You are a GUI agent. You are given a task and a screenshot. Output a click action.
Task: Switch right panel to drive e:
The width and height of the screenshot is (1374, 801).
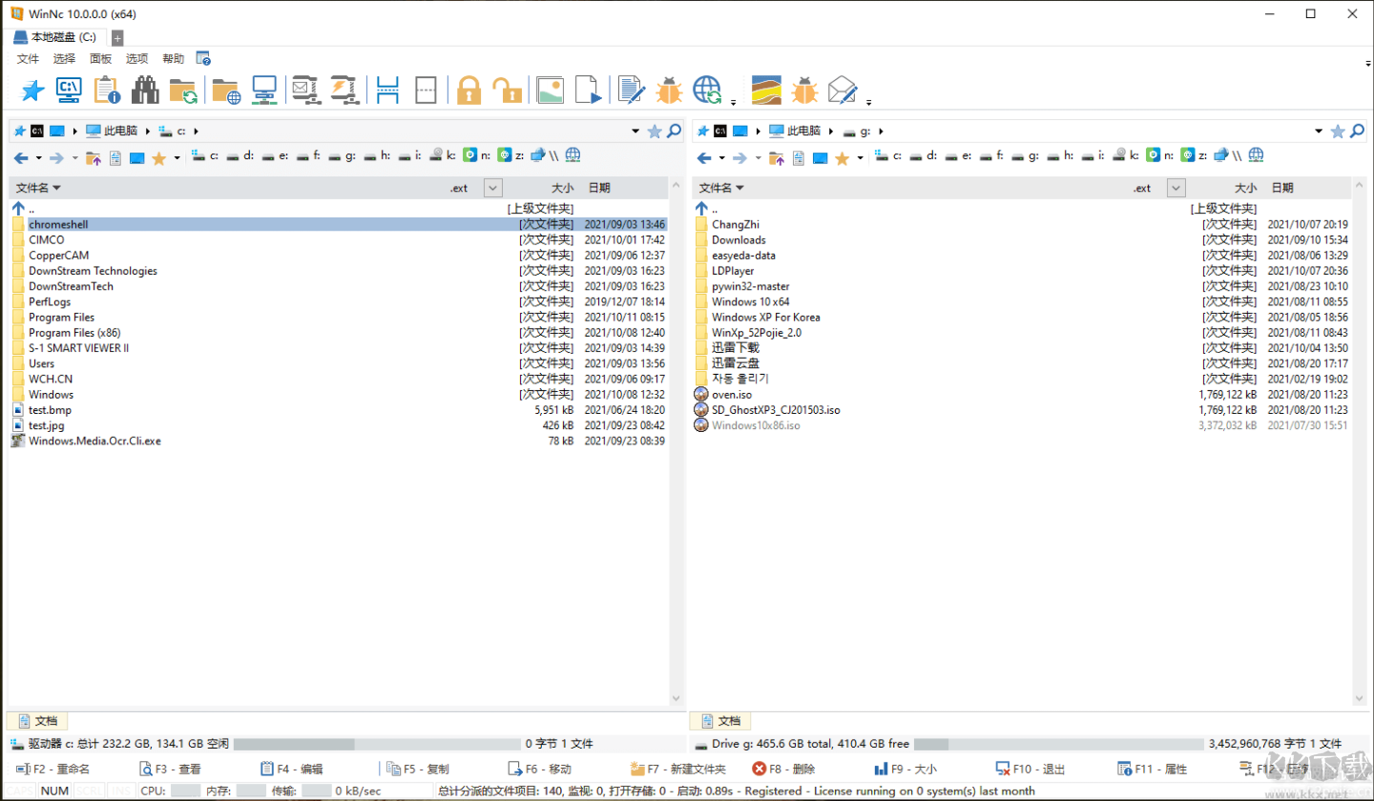pyautogui.click(x=957, y=155)
